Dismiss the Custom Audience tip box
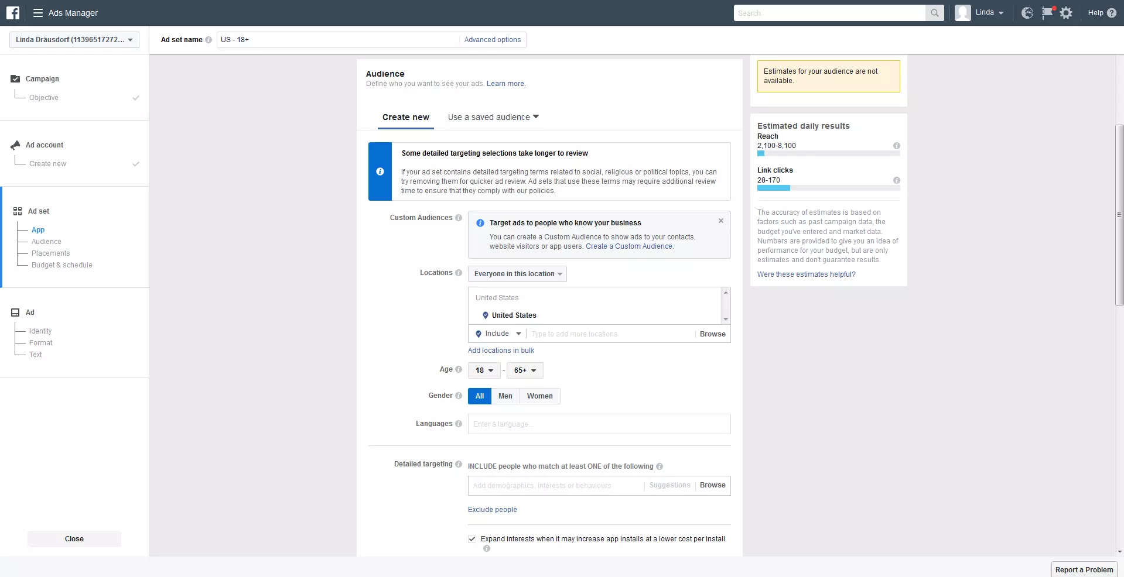The height and width of the screenshot is (577, 1124). pos(720,221)
